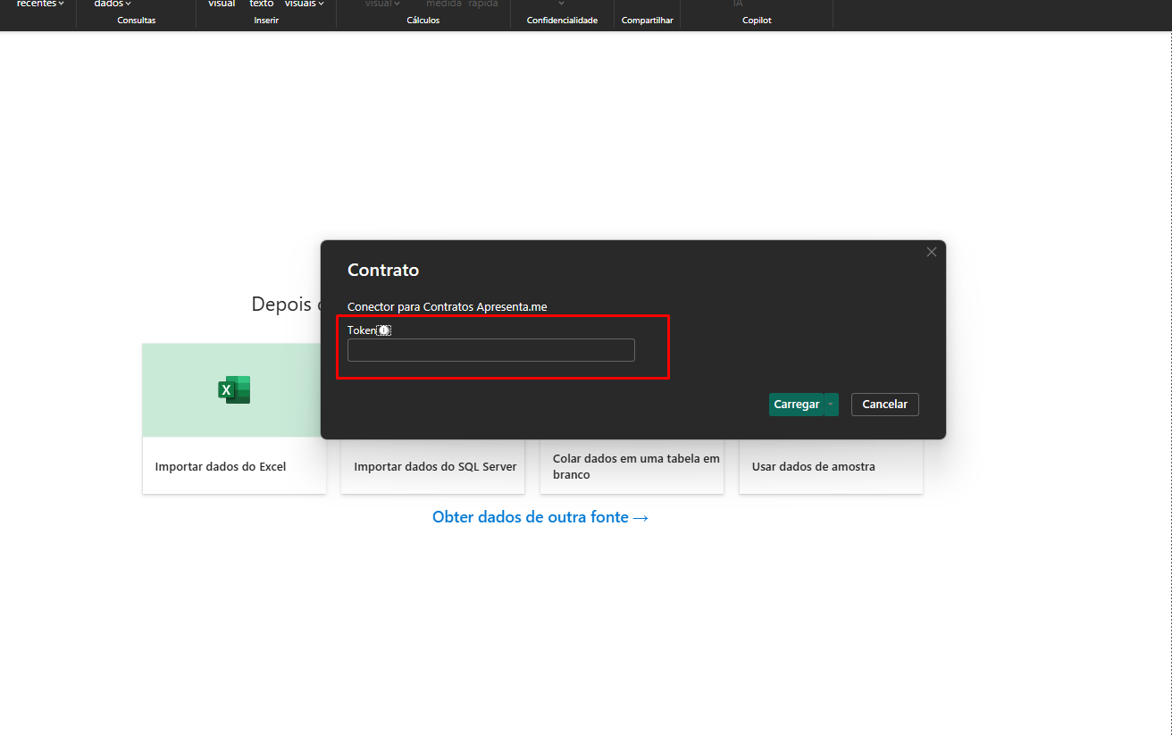Click the visual button in Inserir group
This screenshot has height=735, width=1172.
click(x=222, y=4)
